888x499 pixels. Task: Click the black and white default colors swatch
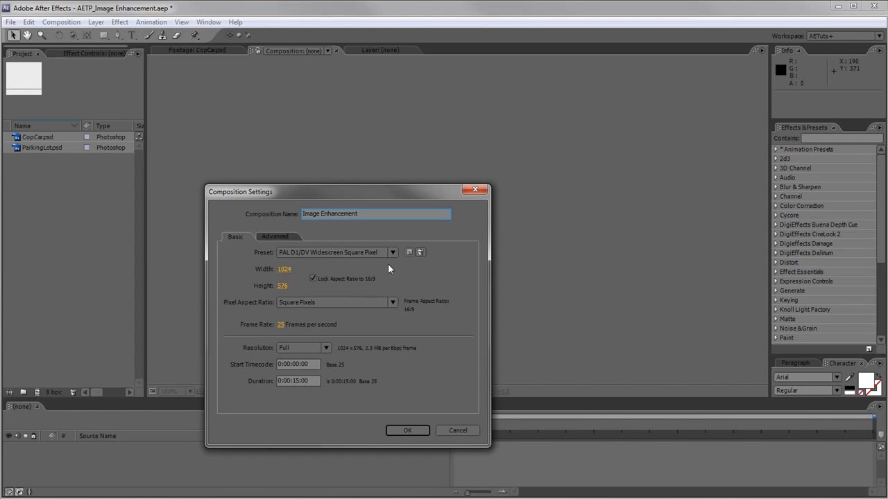850,390
